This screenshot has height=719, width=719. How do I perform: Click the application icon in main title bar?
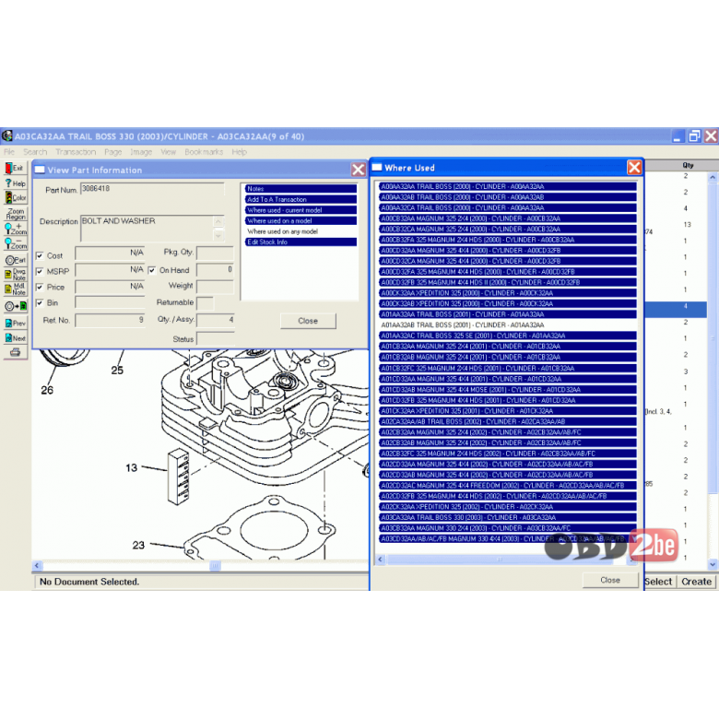point(6,136)
